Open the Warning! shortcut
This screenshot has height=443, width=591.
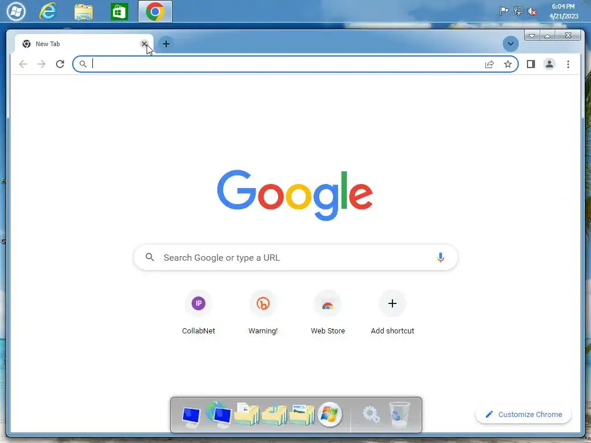(263, 312)
